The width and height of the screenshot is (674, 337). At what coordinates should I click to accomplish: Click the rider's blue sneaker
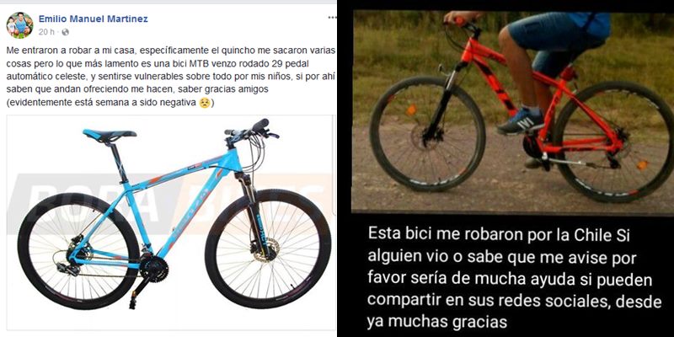click(x=521, y=121)
